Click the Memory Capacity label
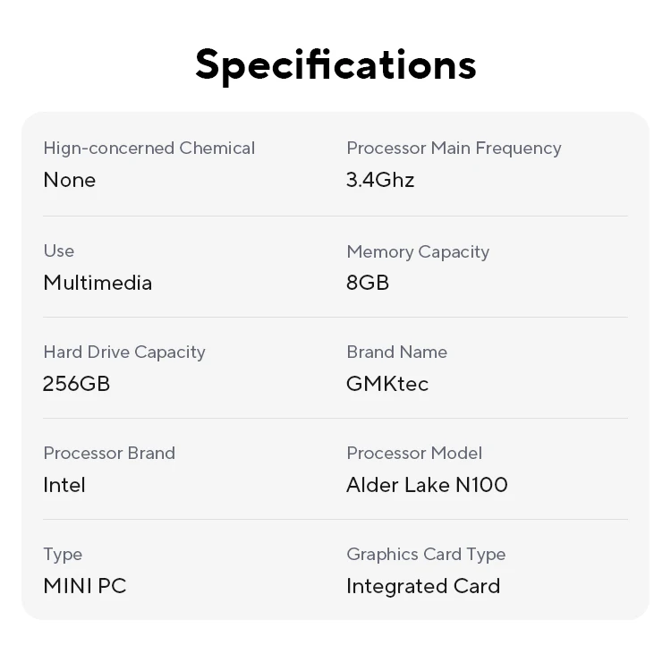 [x=418, y=251]
